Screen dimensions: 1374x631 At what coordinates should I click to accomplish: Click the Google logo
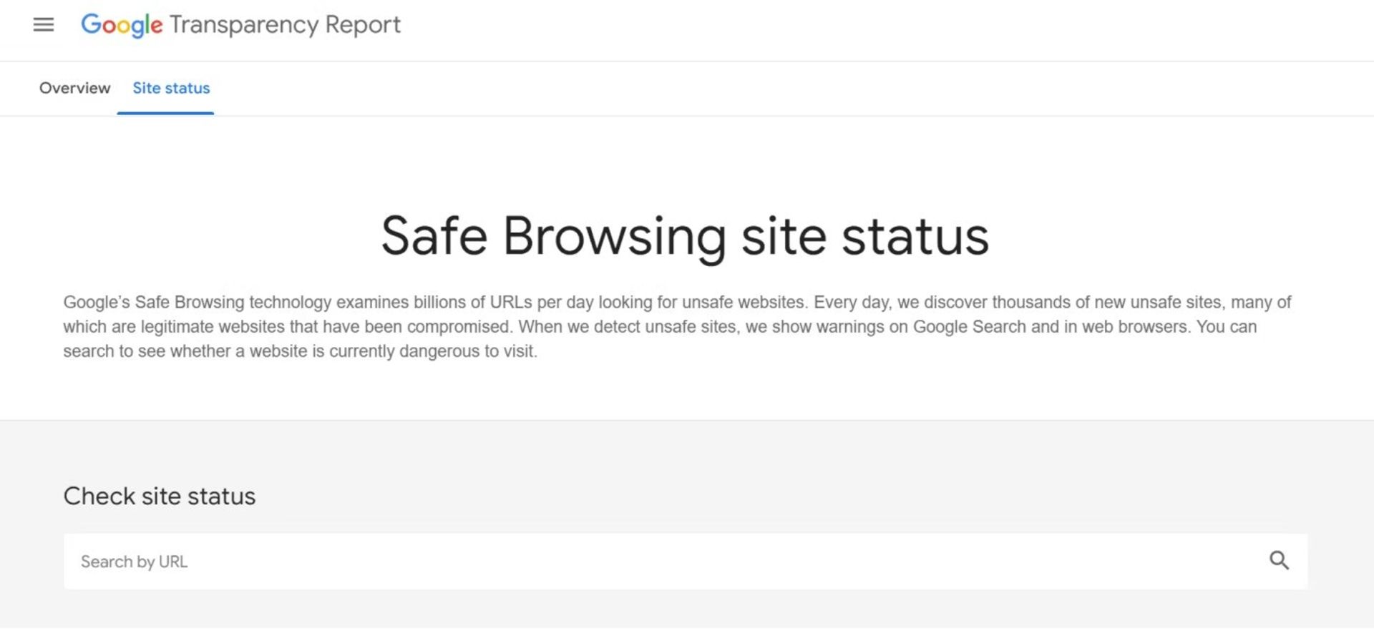click(122, 25)
